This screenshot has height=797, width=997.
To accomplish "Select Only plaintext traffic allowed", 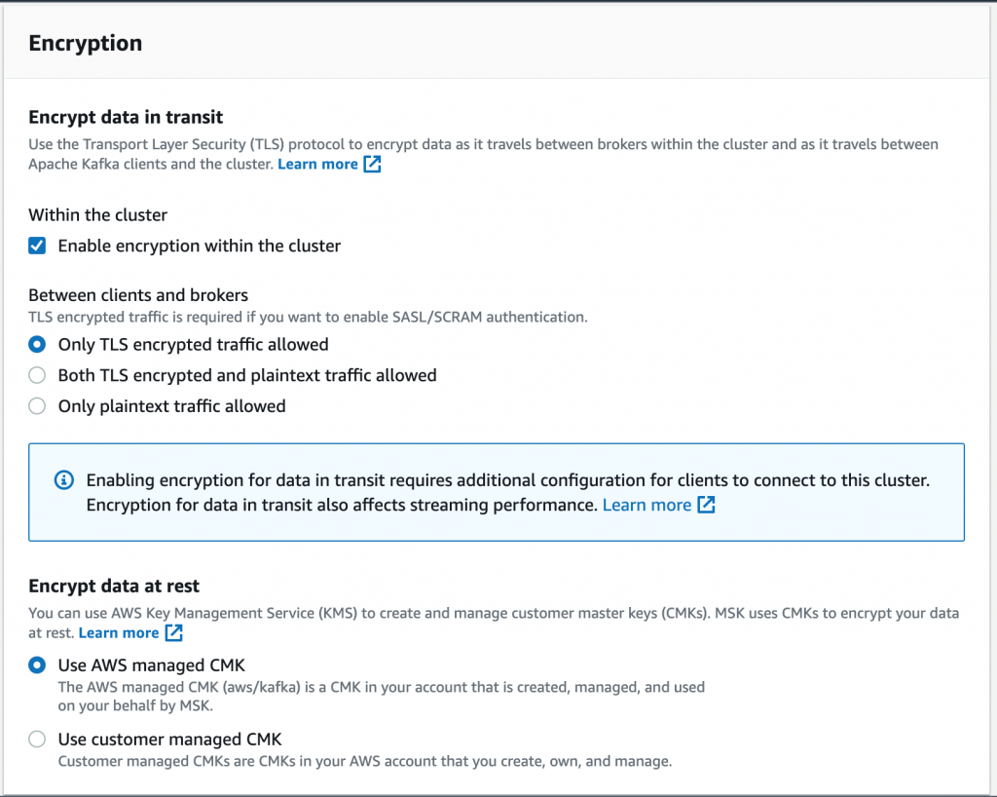I will click(36, 405).
